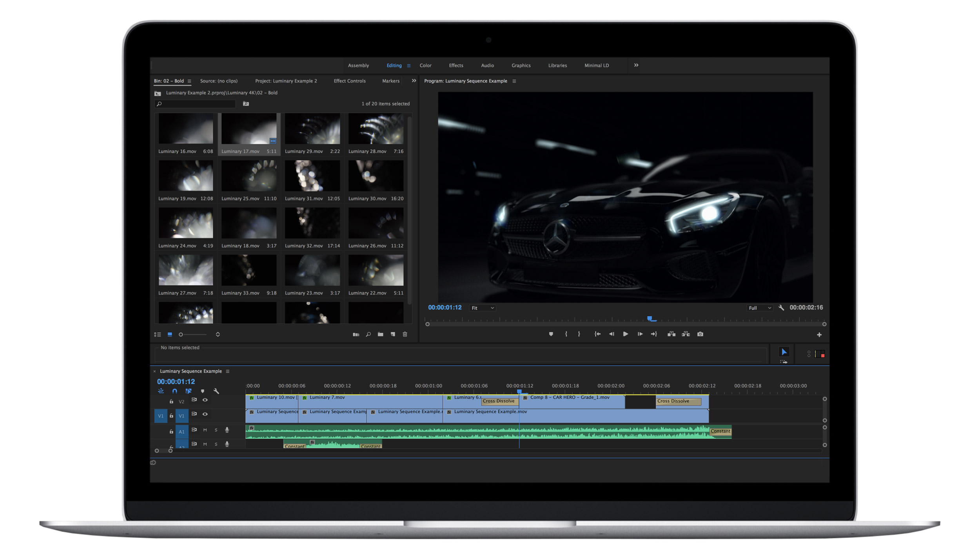Mute audio track A1
The width and height of the screenshot is (980, 560).
(205, 430)
